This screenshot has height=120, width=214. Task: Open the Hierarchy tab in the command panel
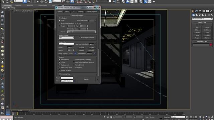(200, 11)
